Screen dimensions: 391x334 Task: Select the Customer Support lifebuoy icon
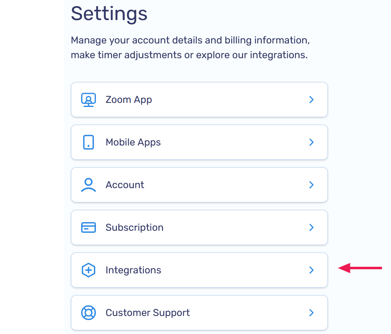pos(89,312)
